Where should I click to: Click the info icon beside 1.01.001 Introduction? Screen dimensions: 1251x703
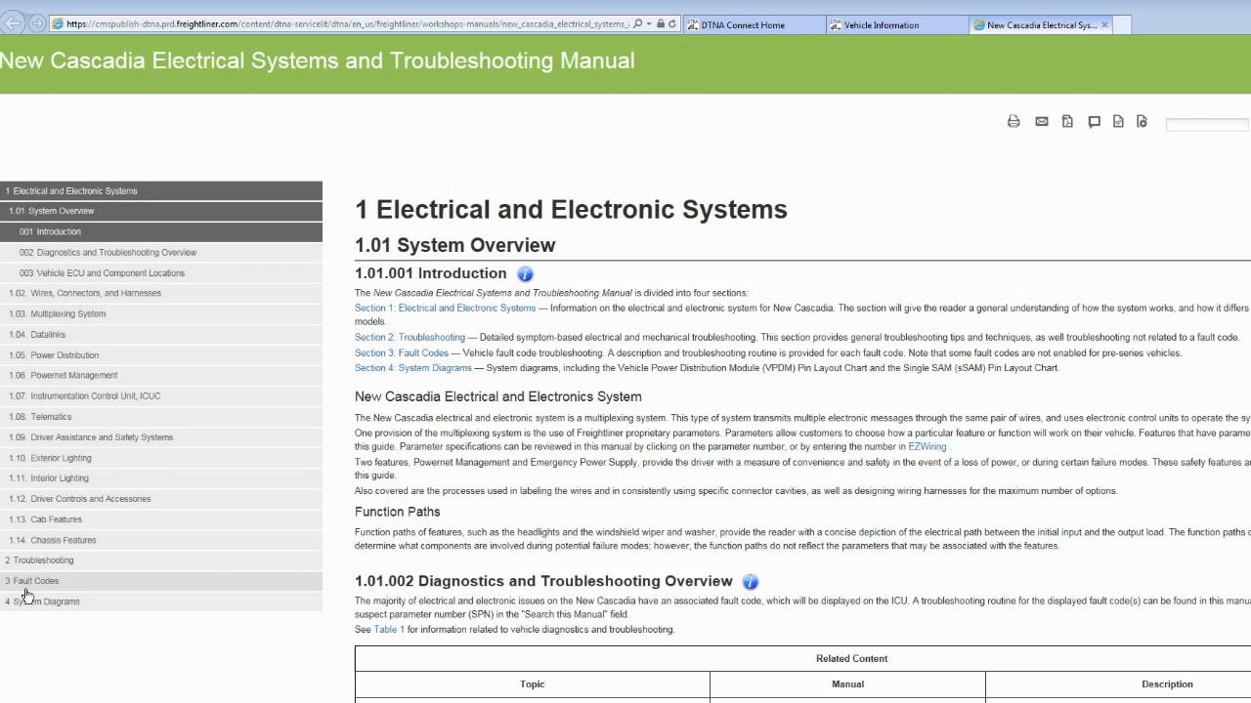click(525, 274)
